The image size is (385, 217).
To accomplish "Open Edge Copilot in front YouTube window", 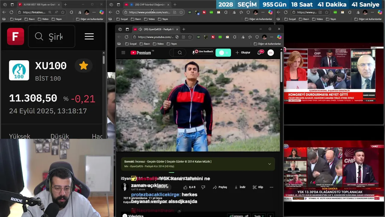I will (x=279, y=37).
